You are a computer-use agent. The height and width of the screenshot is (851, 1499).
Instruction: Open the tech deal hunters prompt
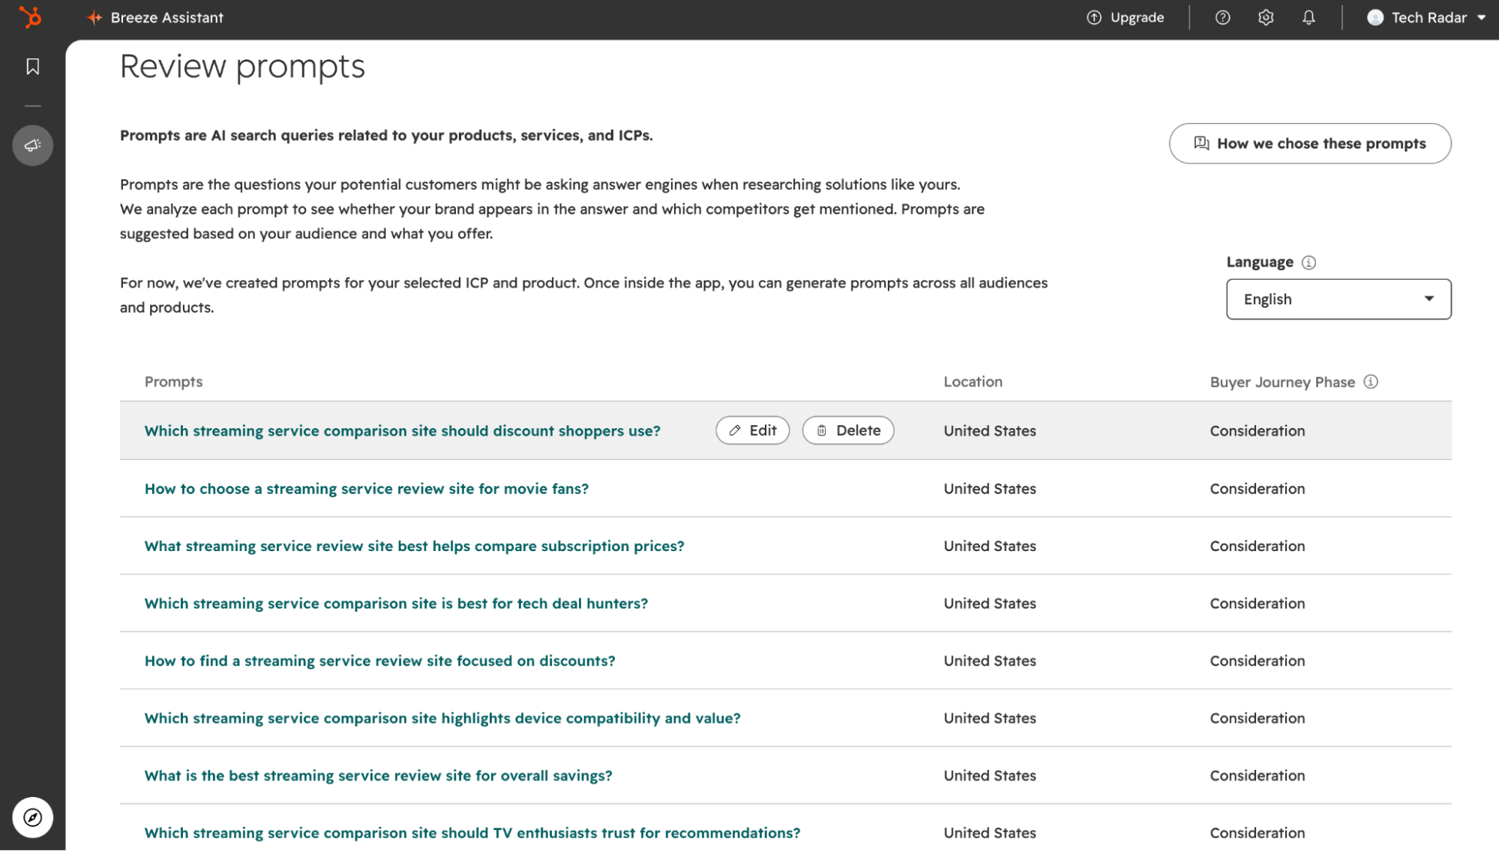396,604
